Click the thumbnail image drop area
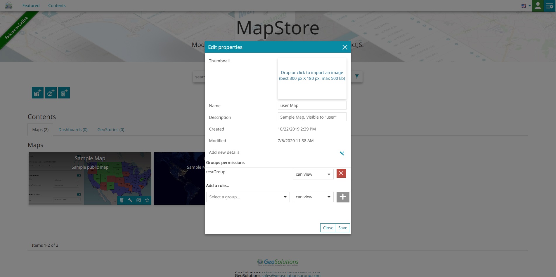The width and height of the screenshot is (556, 277). click(x=312, y=78)
